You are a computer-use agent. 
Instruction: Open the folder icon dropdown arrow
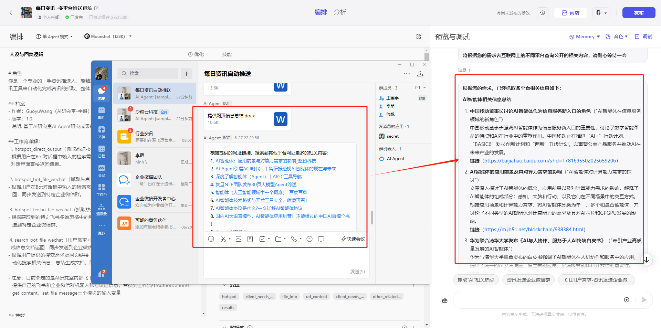pyautogui.click(x=285, y=239)
